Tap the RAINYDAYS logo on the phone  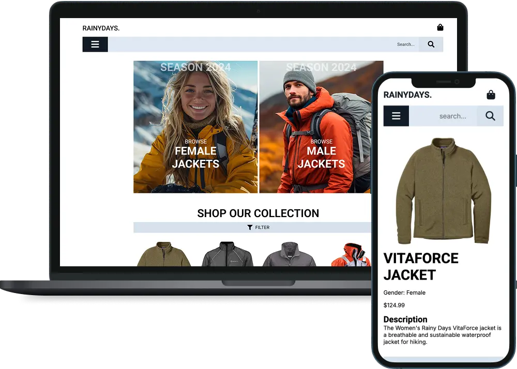tap(407, 95)
